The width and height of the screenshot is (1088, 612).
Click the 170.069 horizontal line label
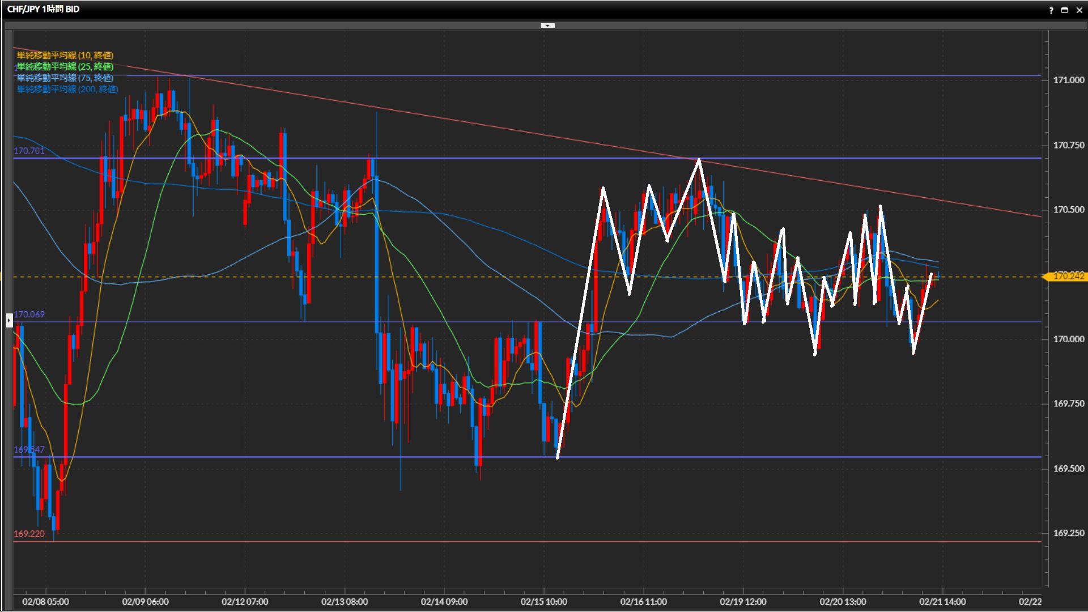pyautogui.click(x=29, y=314)
